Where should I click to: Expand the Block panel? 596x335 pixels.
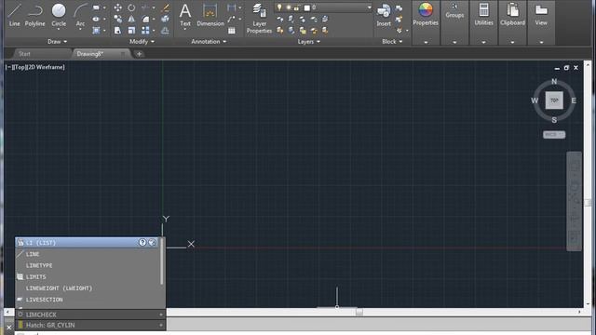point(392,41)
